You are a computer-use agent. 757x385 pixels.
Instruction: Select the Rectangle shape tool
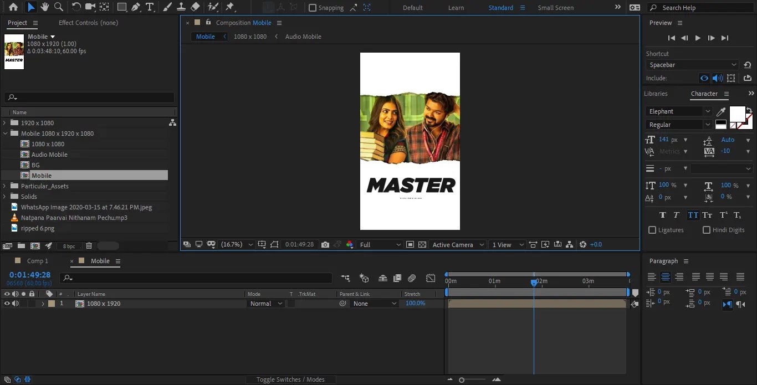coord(122,7)
